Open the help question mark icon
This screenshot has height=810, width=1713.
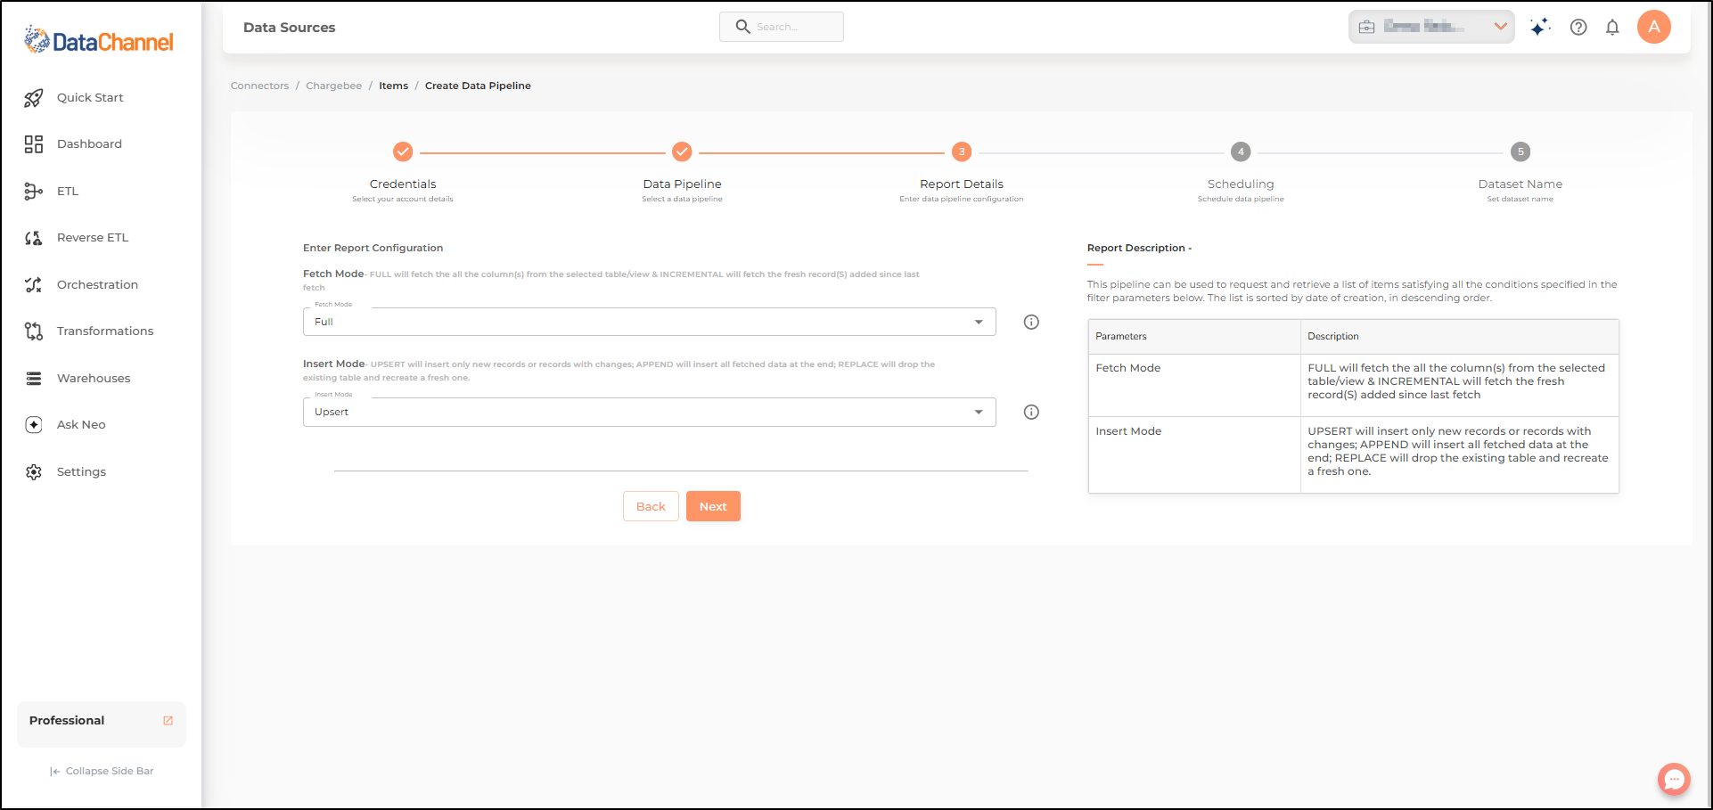pos(1578,27)
